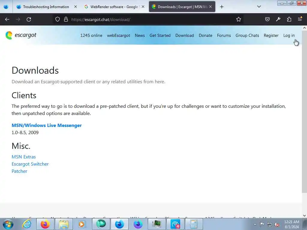The height and width of the screenshot is (230, 307).
Task: Open the MSN Extras link
Action: (x=24, y=157)
